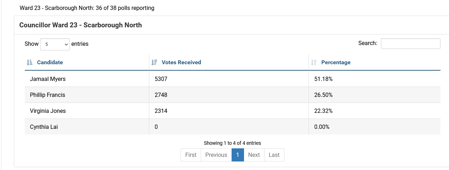Click the Candidate column sort icon
Screen dimensions: 449x170
tap(29, 62)
